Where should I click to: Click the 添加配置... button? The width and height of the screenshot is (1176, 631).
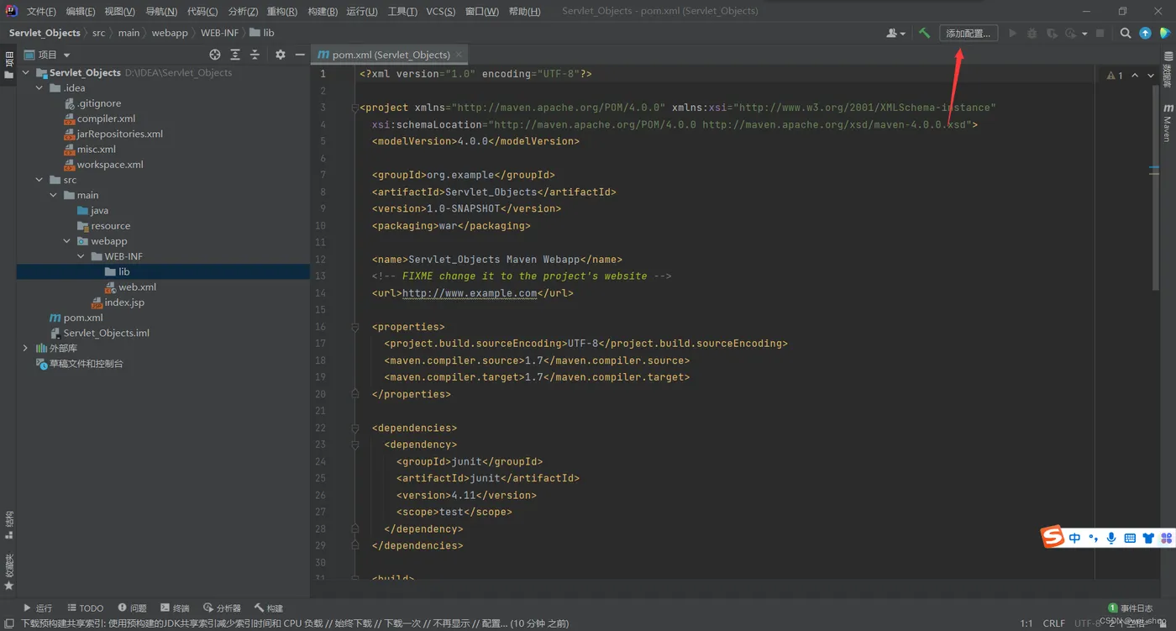coord(969,33)
